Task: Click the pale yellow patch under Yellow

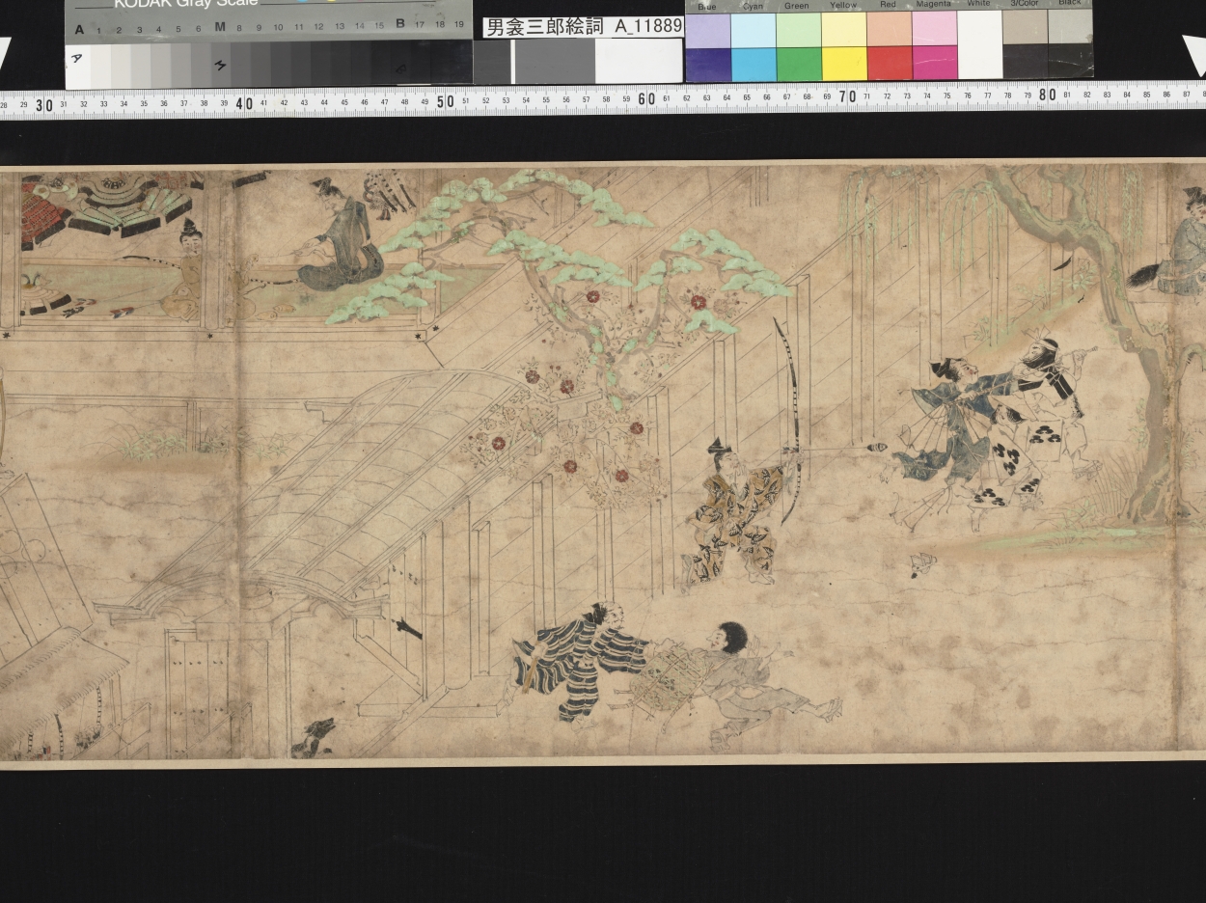Action: 843,30
